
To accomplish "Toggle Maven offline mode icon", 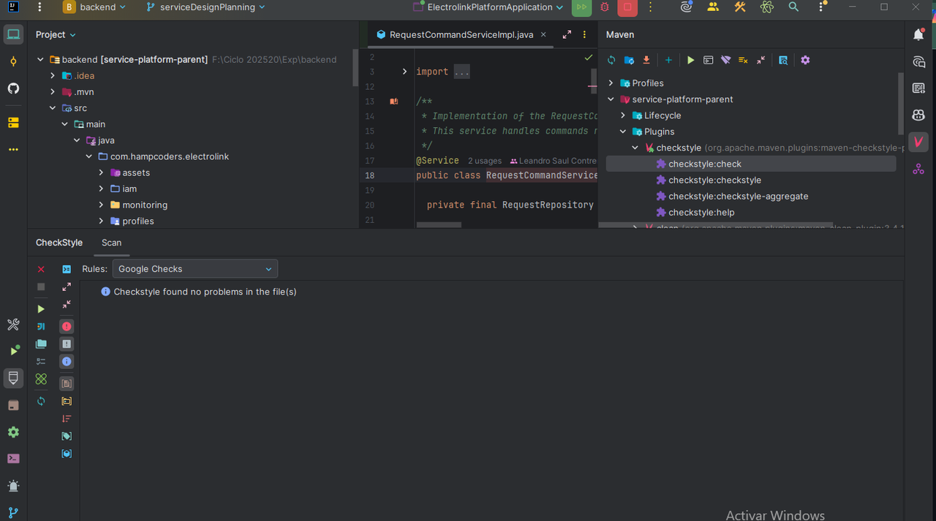I will [725, 60].
